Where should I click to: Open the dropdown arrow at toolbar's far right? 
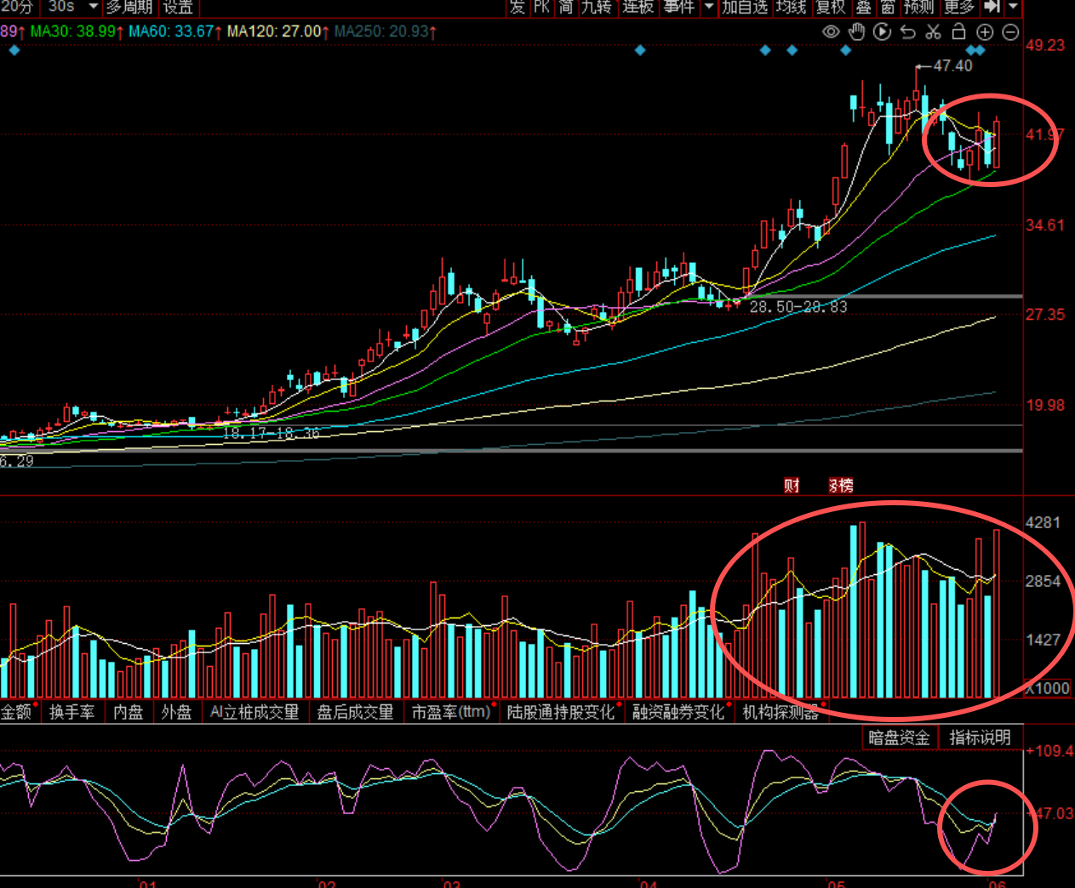[x=1013, y=7]
